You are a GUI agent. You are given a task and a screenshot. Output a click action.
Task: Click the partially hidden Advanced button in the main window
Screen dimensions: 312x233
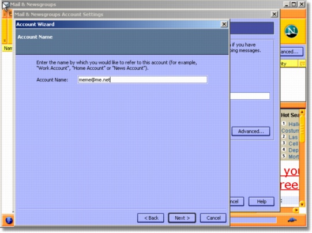click(x=291, y=52)
